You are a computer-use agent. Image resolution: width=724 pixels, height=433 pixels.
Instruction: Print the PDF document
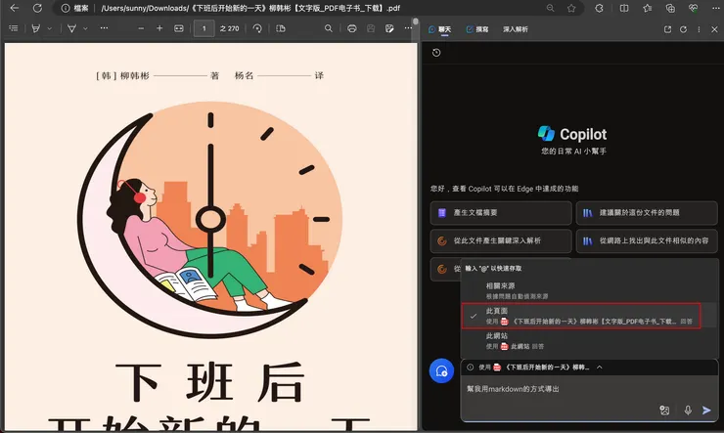point(352,28)
